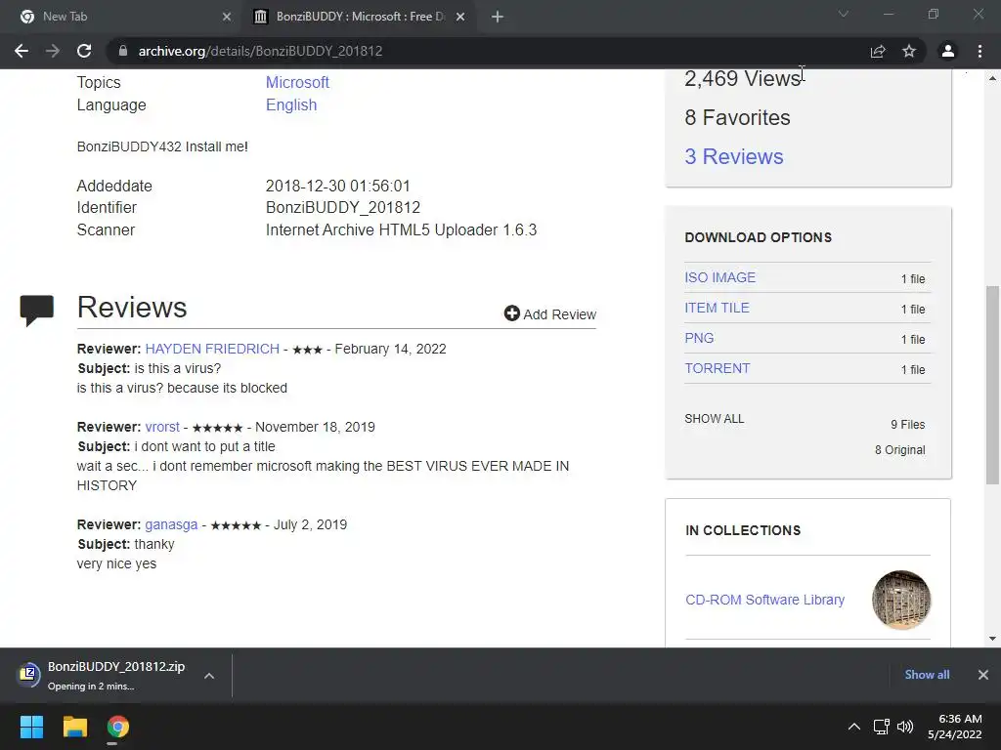Click the 8 Original files text

(899, 449)
